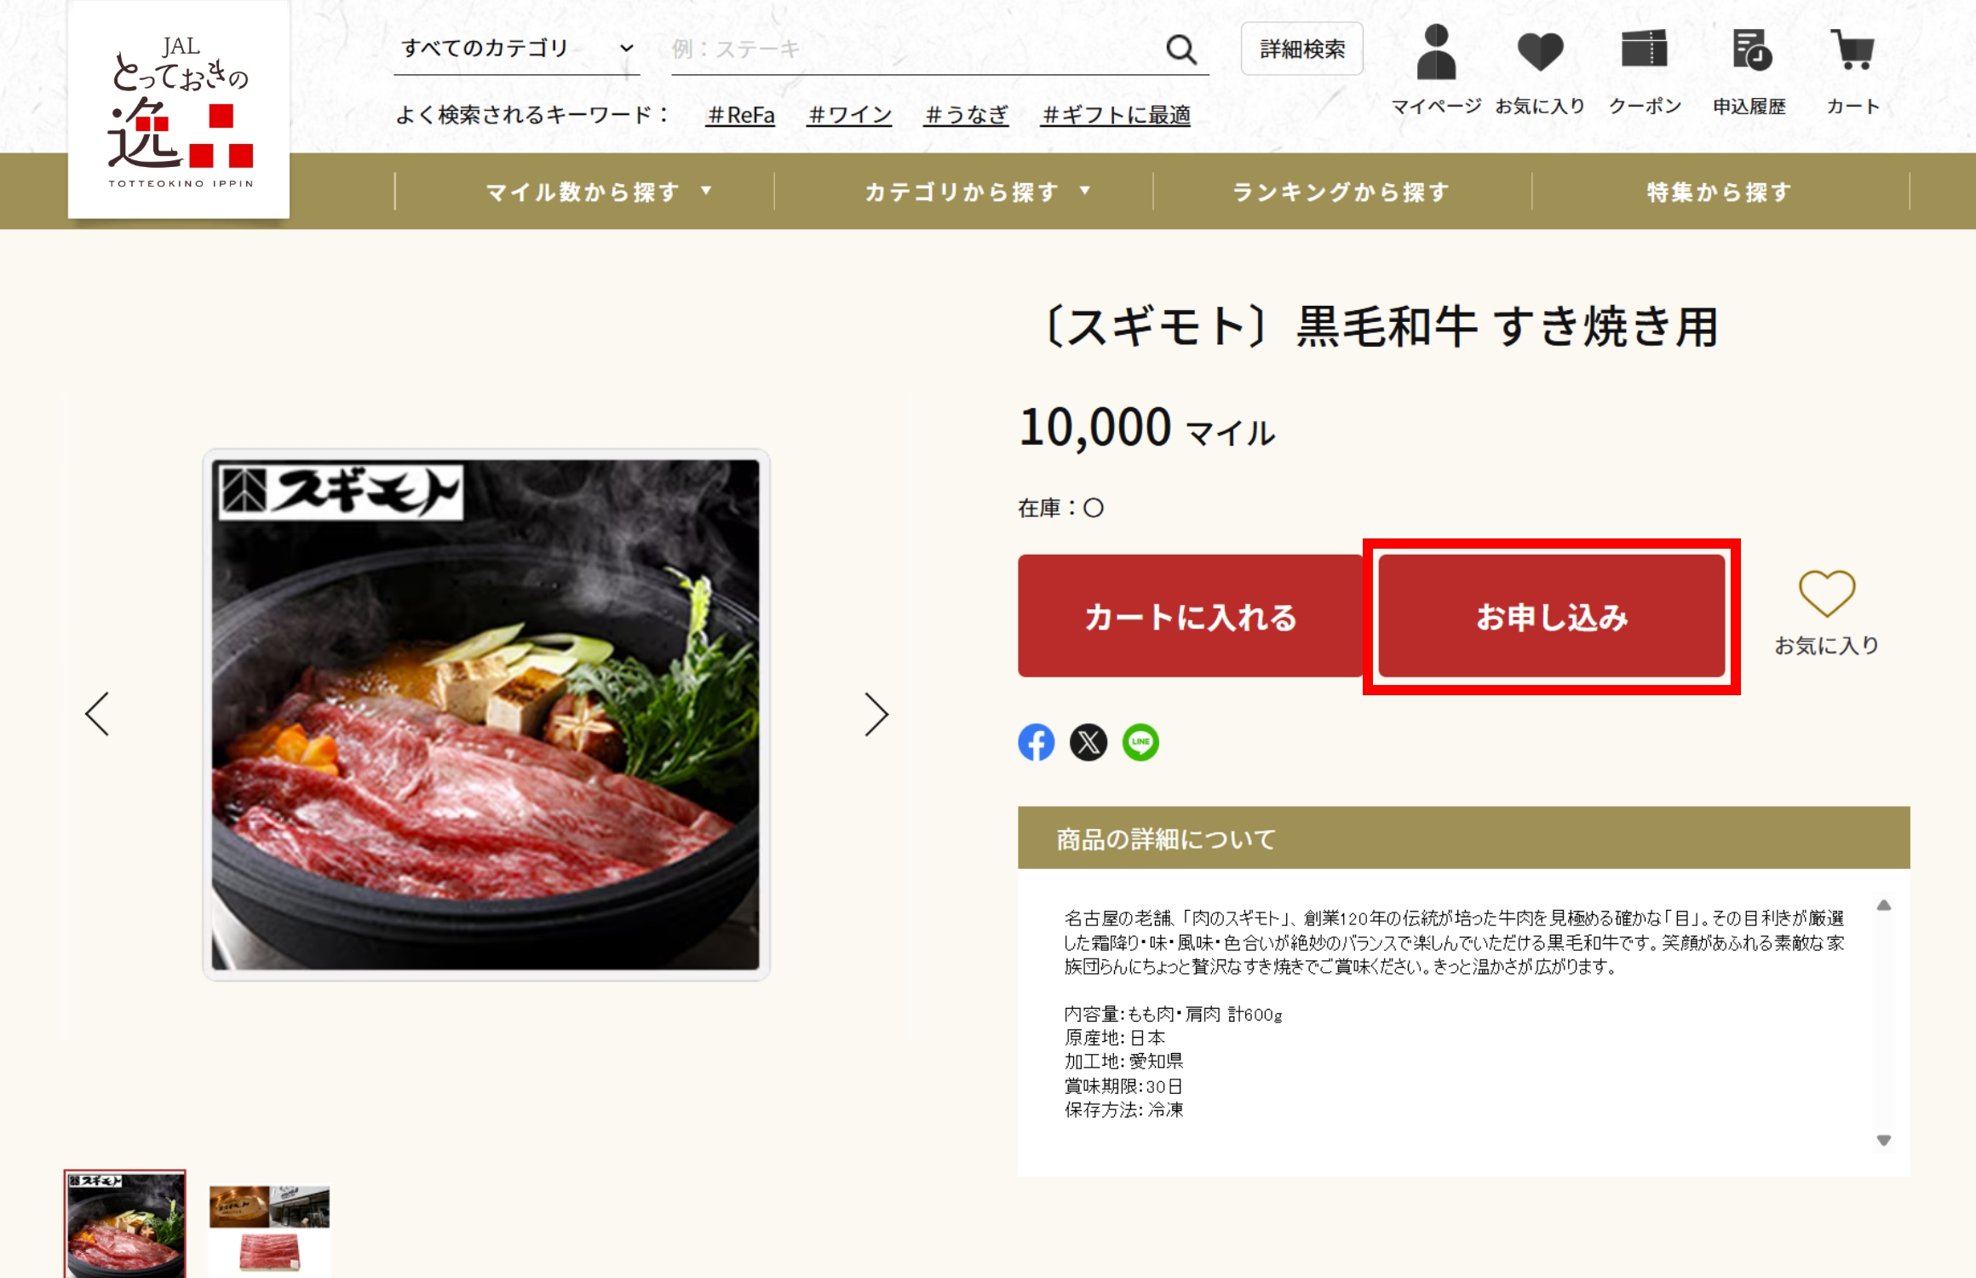Click the お申し込み button
This screenshot has width=1976, height=1278.
pos(1551,616)
